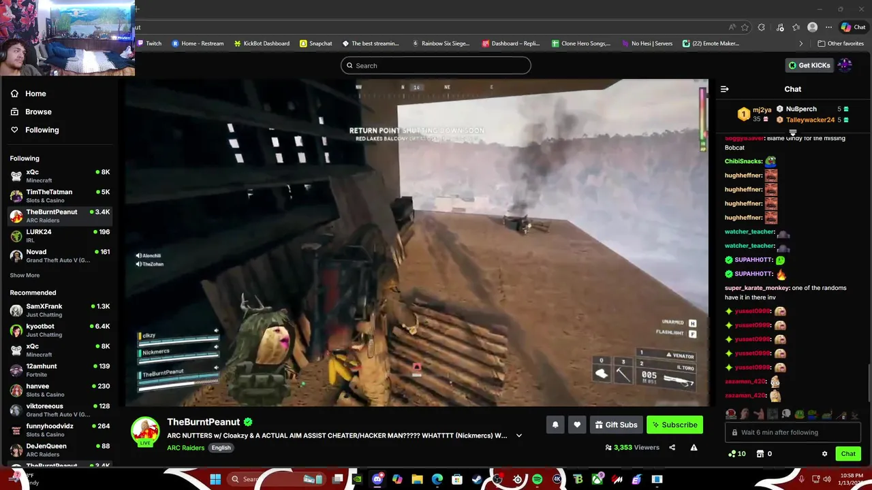Open Discord from the taskbar
This screenshot has width=872, height=490.
[x=377, y=479]
